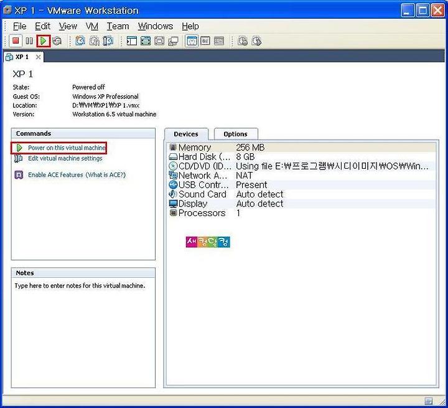Screen dimensions: 448x408
Task: Click the What is ACE? link
Action: [105, 175]
